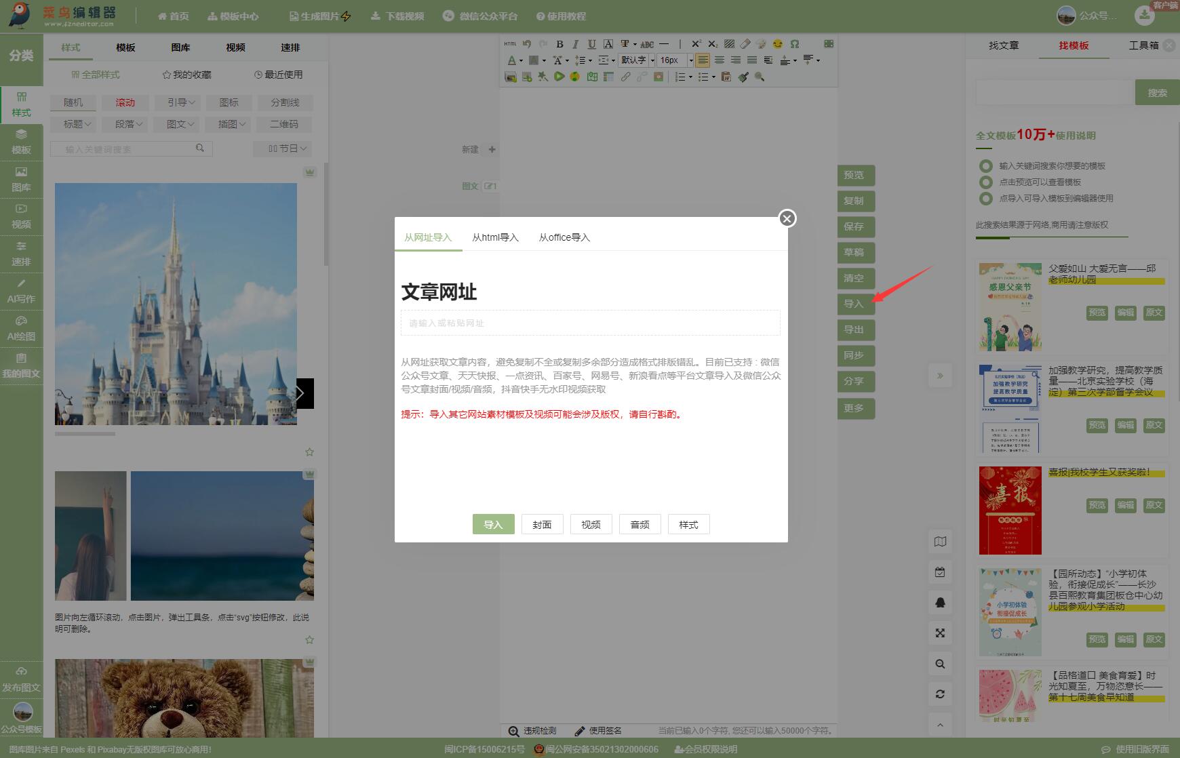Open the emoji picker
Viewport: 1180px width, 758px height.
tap(778, 44)
